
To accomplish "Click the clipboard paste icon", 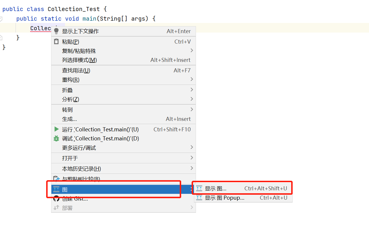I will pyautogui.click(x=56, y=42).
